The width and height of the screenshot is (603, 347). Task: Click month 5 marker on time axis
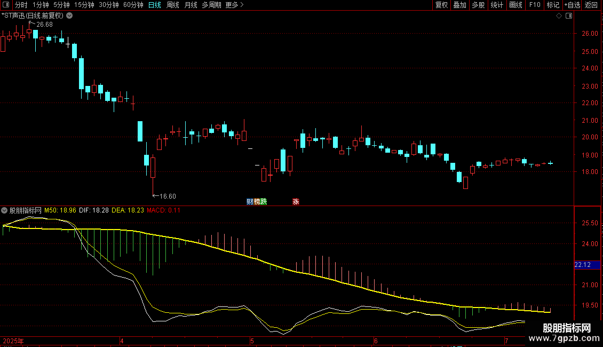[x=252, y=341]
